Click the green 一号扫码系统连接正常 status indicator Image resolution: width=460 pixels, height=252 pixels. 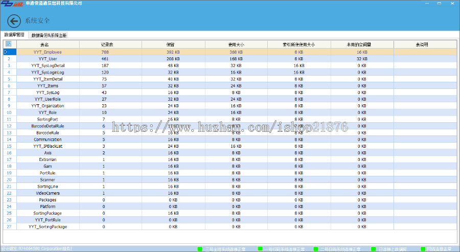[260, 249]
